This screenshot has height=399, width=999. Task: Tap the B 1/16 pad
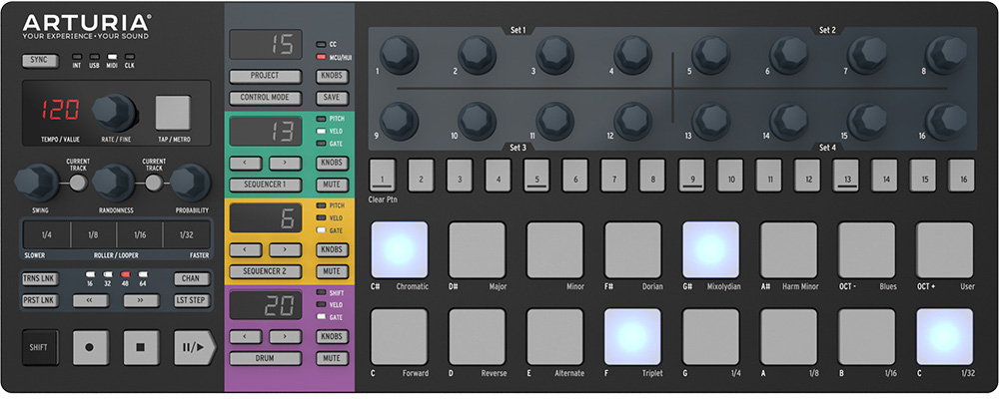pos(866,336)
